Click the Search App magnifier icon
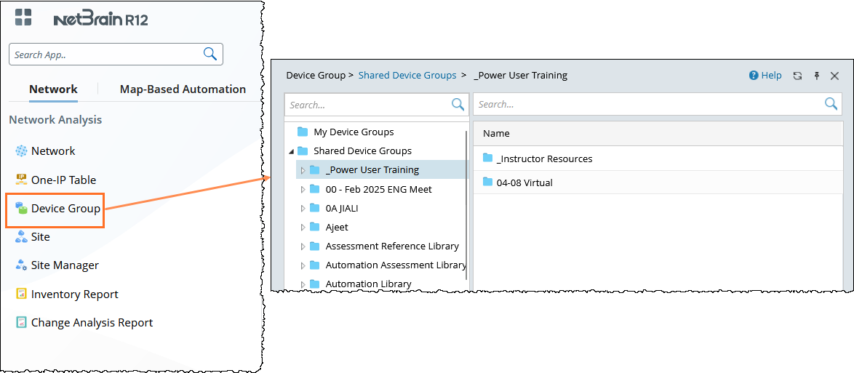This screenshot has width=854, height=373. click(209, 54)
